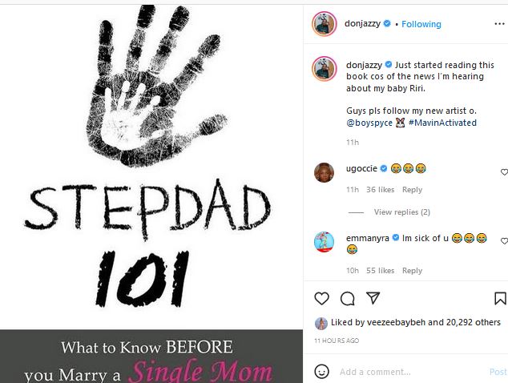
Task: Share post via paper plane icon
Action: pos(373,298)
